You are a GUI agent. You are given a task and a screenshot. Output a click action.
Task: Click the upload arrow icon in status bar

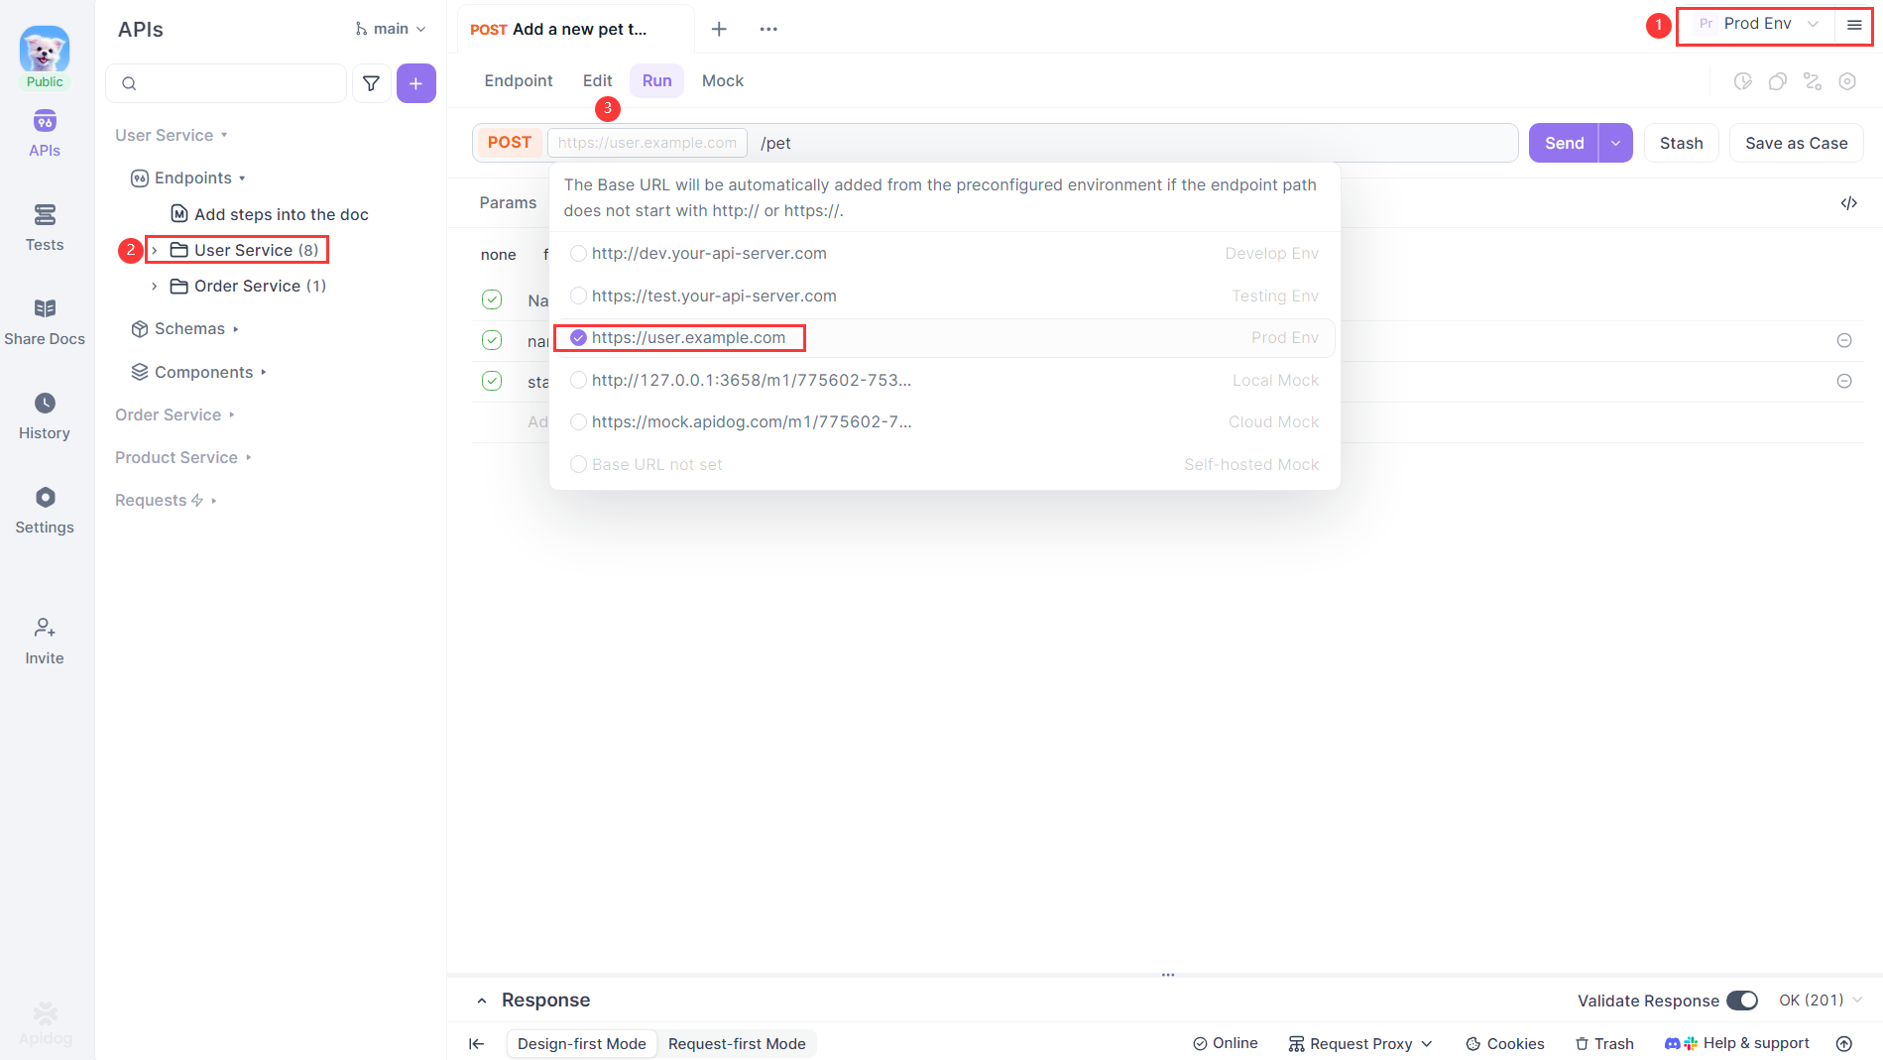1844,1043
